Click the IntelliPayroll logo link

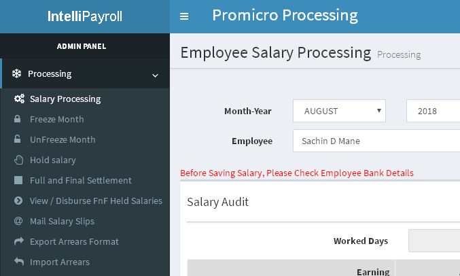85,16
